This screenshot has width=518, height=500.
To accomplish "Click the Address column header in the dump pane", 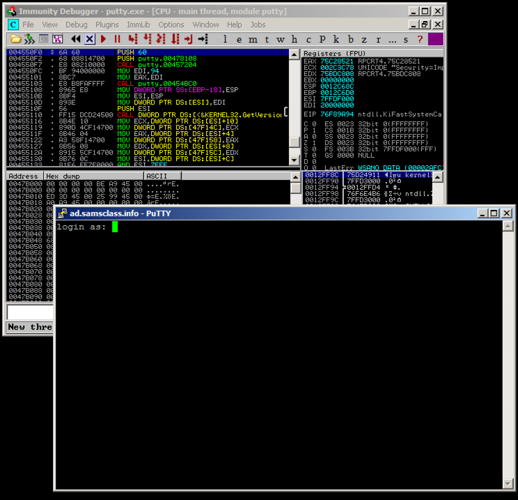I will [25, 176].
